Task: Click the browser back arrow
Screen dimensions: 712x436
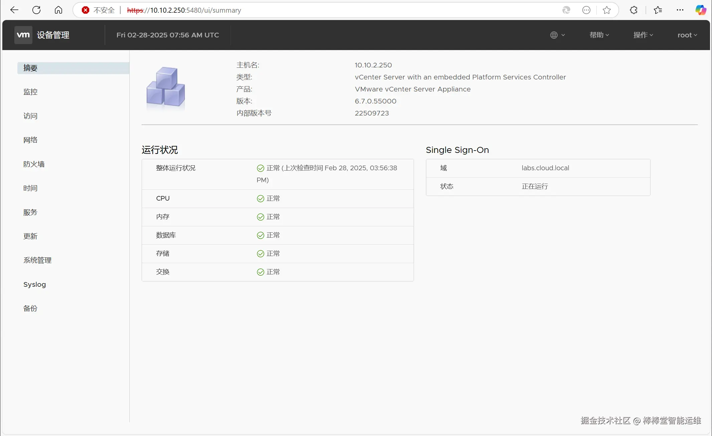Action: point(14,10)
